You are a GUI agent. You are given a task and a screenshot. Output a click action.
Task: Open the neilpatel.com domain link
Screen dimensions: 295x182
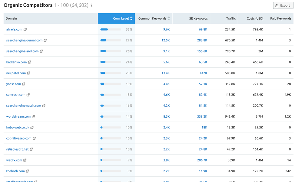point(16,73)
